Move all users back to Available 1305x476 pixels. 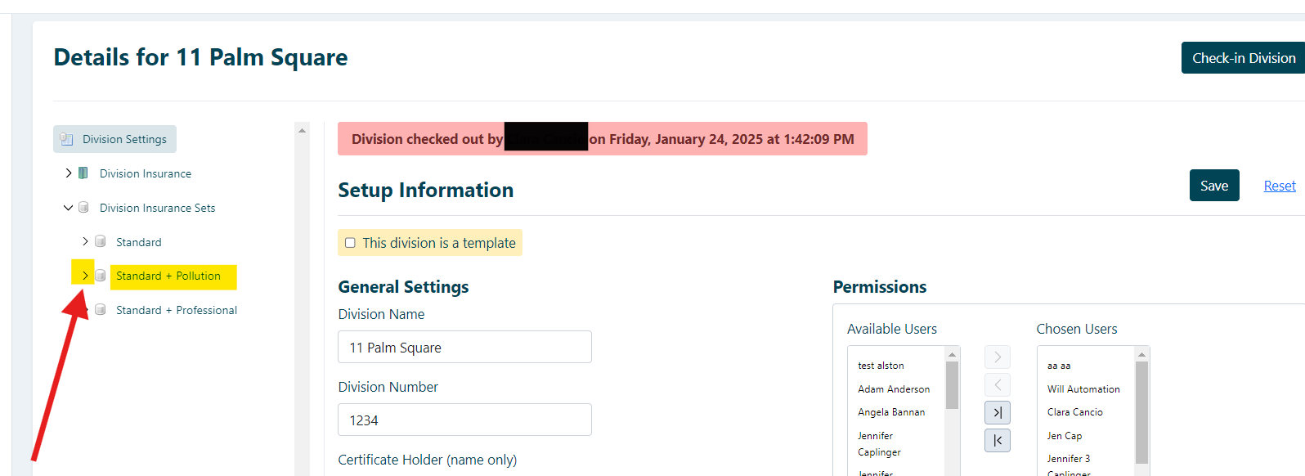(x=998, y=441)
